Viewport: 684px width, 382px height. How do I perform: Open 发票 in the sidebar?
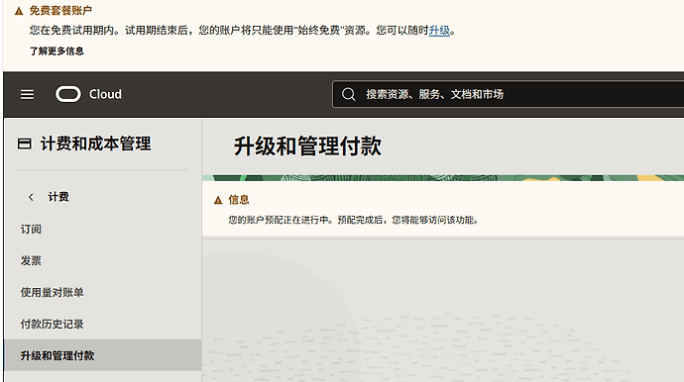31,261
